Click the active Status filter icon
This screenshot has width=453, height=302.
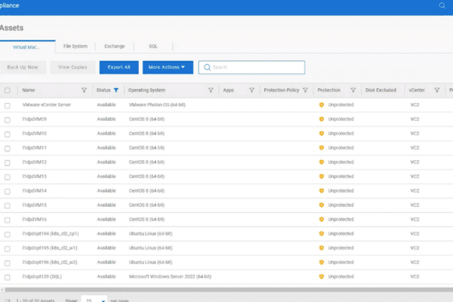coord(116,90)
